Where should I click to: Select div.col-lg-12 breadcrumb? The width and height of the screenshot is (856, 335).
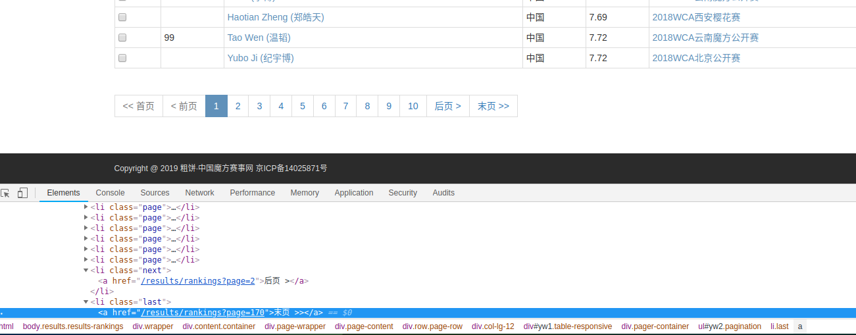click(x=493, y=326)
